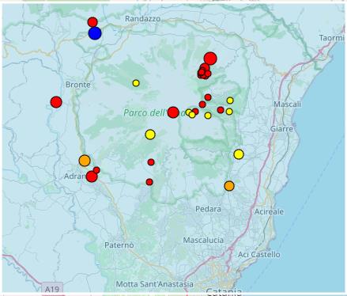Image resolution: width=347 pixels, height=296 pixels.
Task: Click the orange marker north of Pedara
Action: pos(229,186)
